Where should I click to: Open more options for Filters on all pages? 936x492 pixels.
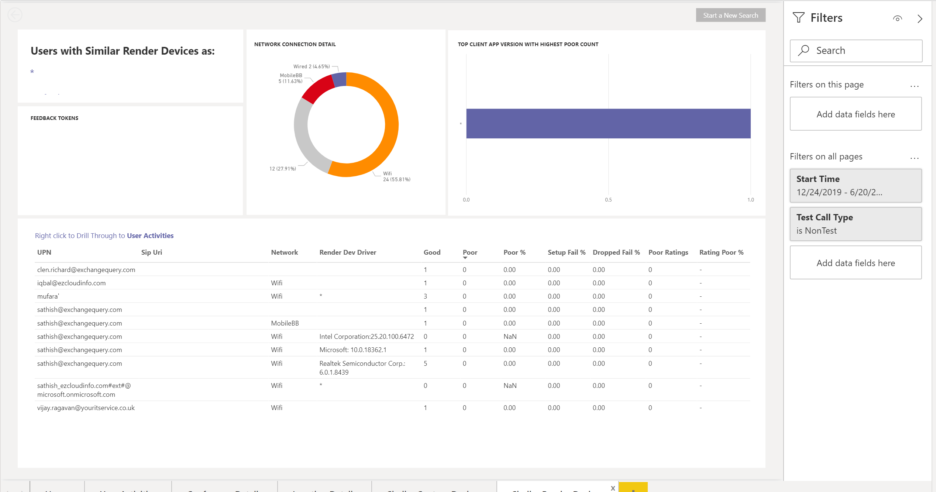(915, 158)
